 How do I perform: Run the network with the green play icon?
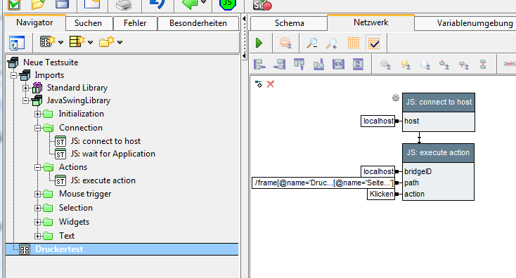coord(259,43)
